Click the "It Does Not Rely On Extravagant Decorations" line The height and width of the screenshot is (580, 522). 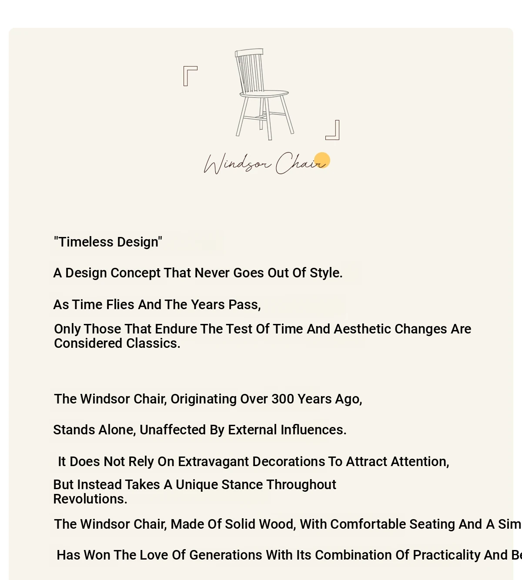254,461
